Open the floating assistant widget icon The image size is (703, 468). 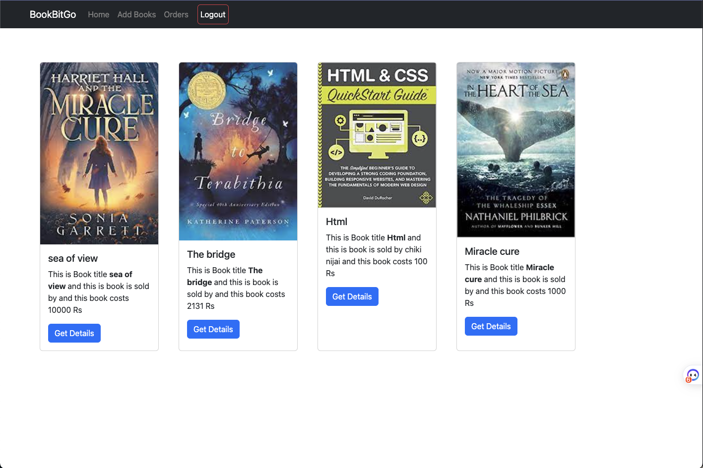point(693,375)
